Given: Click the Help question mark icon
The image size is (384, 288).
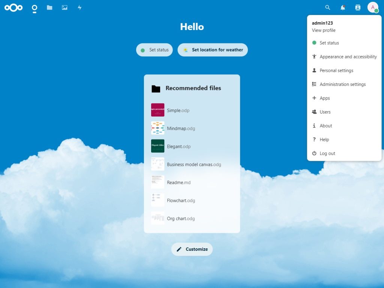Looking at the screenshot, I should (x=314, y=139).
